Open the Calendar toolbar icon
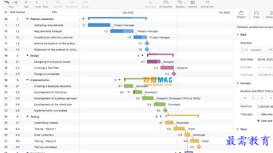This screenshot has width=273, height=153. pos(192,2)
